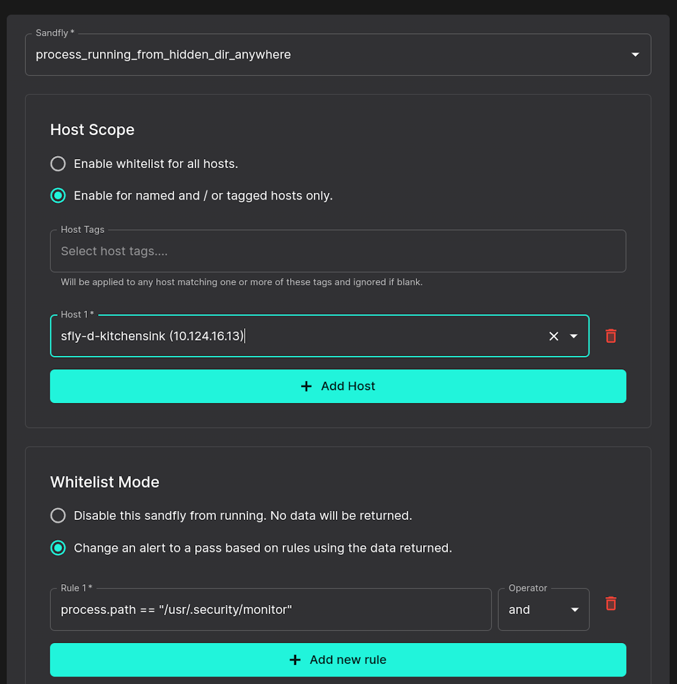The width and height of the screenshot is (677, 684).
Task: Select 'Enable whitelist for all hosts'
Action: coord(58,164)
